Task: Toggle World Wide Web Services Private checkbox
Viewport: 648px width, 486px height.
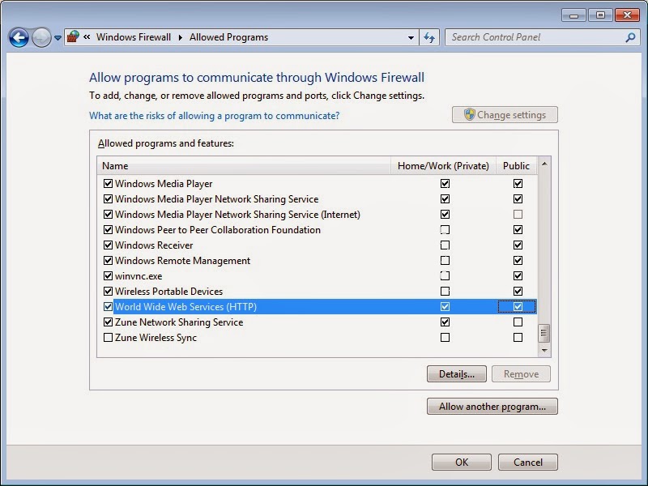Action: pyautogui.click(x=445, y=307)
